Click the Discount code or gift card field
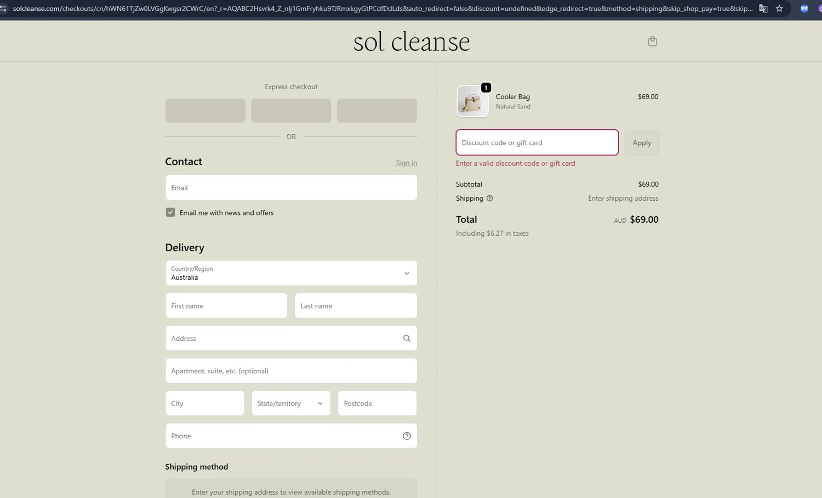Screen dimensions: 822x498 click(x=537, y=143)
